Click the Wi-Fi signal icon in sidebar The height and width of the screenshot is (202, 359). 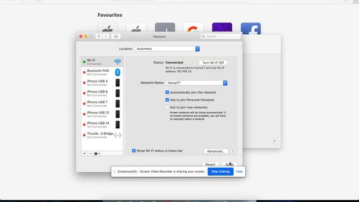(x=117, y=62)
